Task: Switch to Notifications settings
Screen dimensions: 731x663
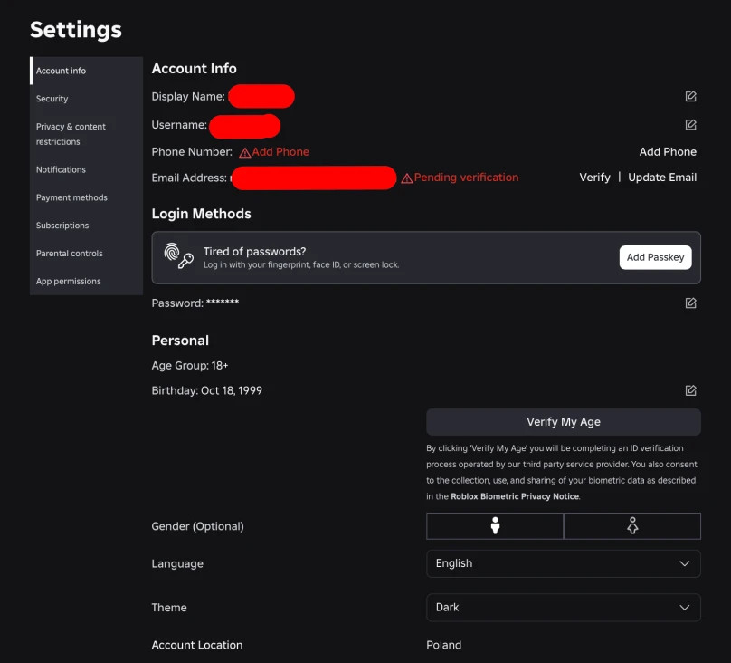Action: pos(61,169)
